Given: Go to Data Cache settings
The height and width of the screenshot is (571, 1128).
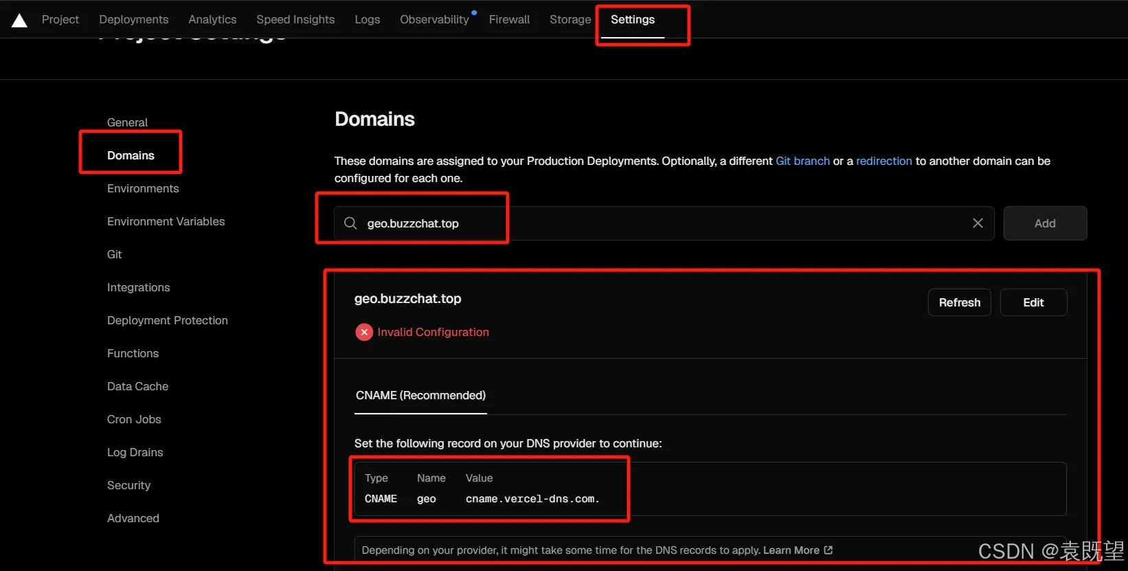Looking at the screenshot, I should [x=137, y=386].
